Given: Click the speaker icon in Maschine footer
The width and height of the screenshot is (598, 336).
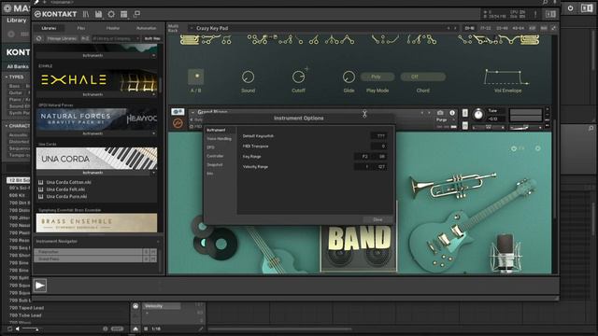Looking at the screenshot, I should pyautogui.click(x=17, y=329).
